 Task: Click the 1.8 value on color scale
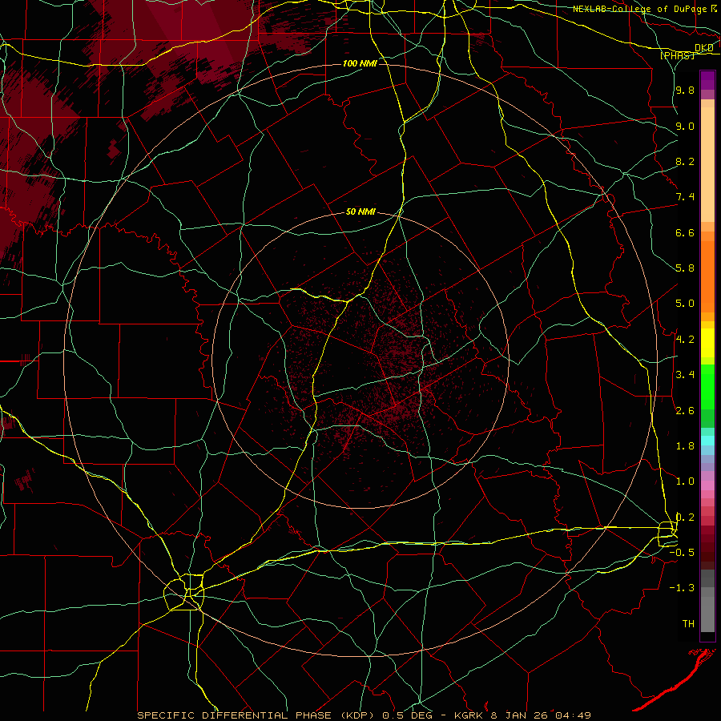tap(685, 446)
